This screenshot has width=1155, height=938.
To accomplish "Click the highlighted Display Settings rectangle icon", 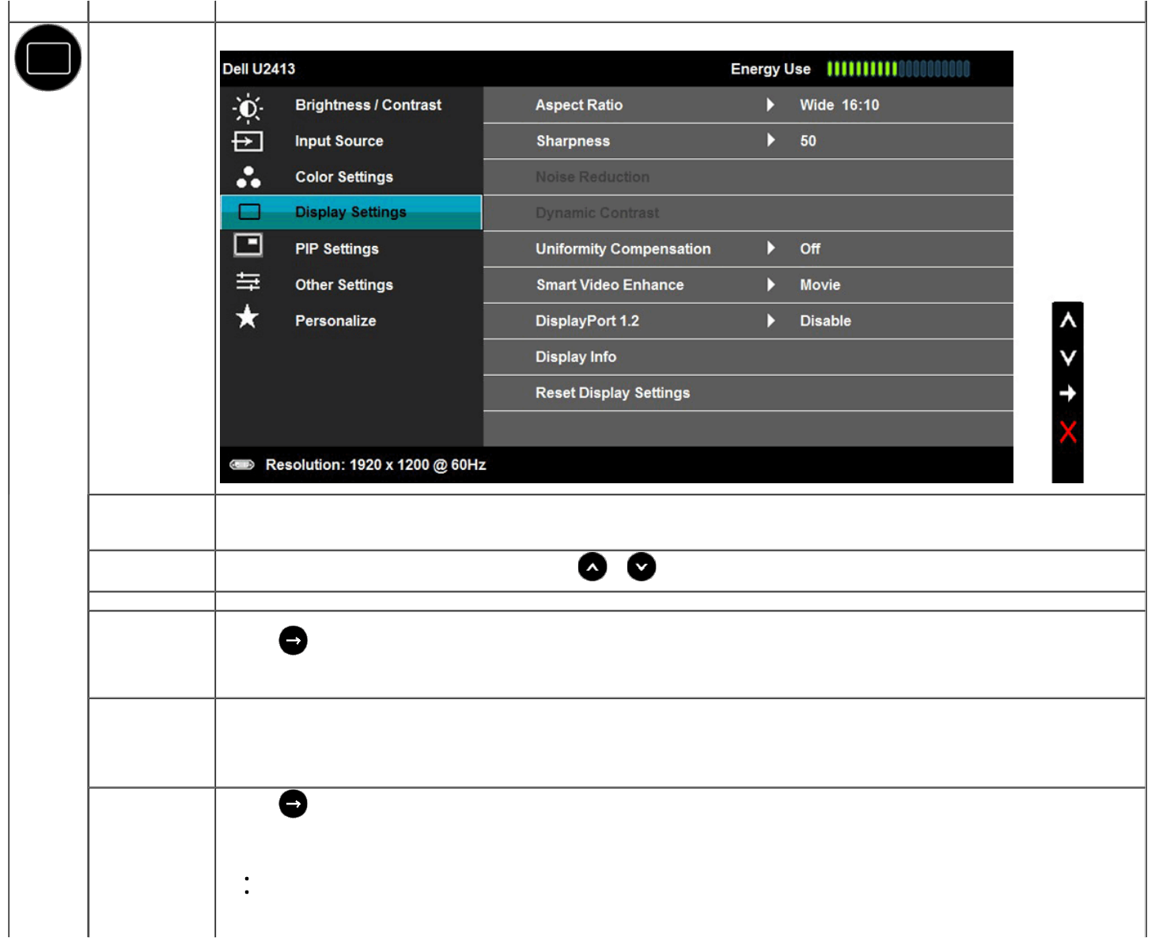I will (249, 212).
